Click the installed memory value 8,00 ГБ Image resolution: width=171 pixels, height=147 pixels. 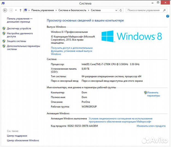click(x=85, y=69)
